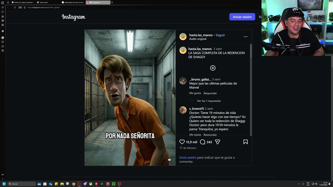333x187 pixels.
Task: Open the ESP LAA language switcher
Action: click(x=308, y=184)
